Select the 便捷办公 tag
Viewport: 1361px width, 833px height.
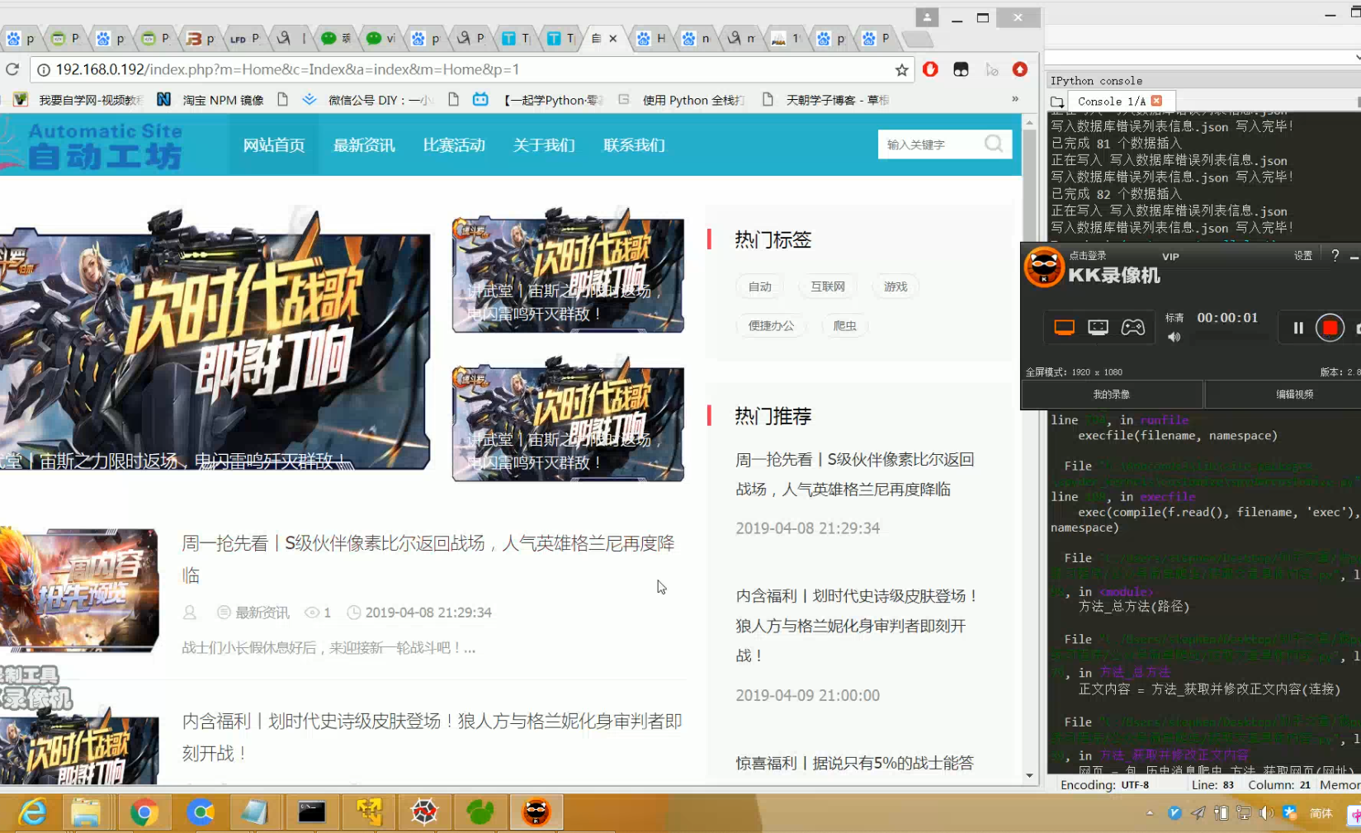tap(771, 325)
